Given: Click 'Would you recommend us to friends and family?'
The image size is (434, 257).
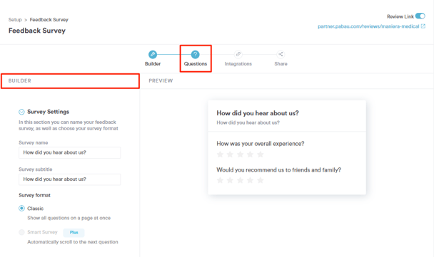Looking at the screenshot, I should pyautogui.click(x=278, y=170).
